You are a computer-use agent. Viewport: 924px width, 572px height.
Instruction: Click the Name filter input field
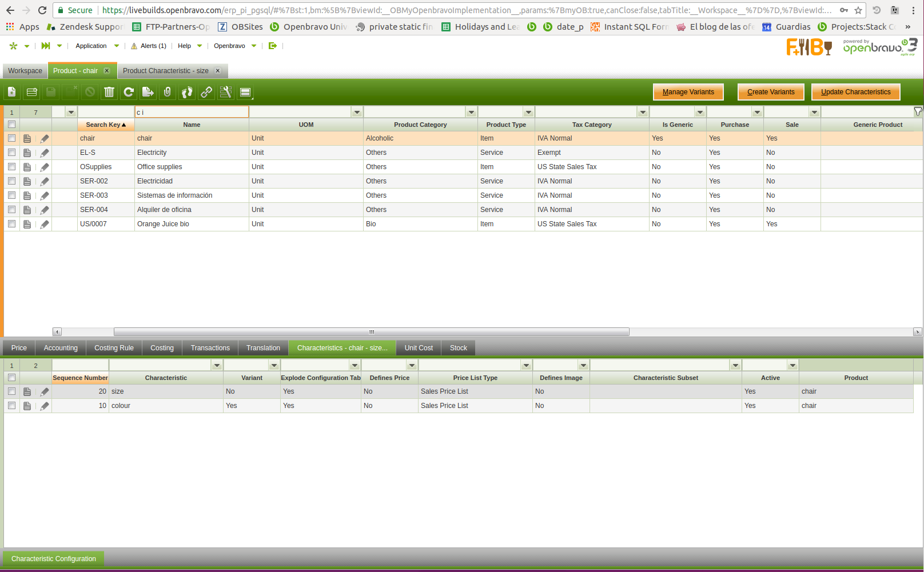tap(192, 112)
